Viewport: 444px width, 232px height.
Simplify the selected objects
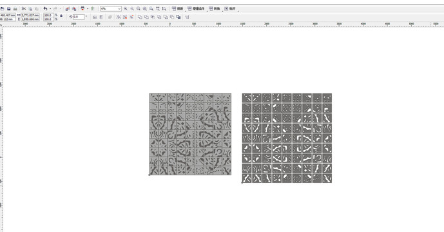pos(159,17)
